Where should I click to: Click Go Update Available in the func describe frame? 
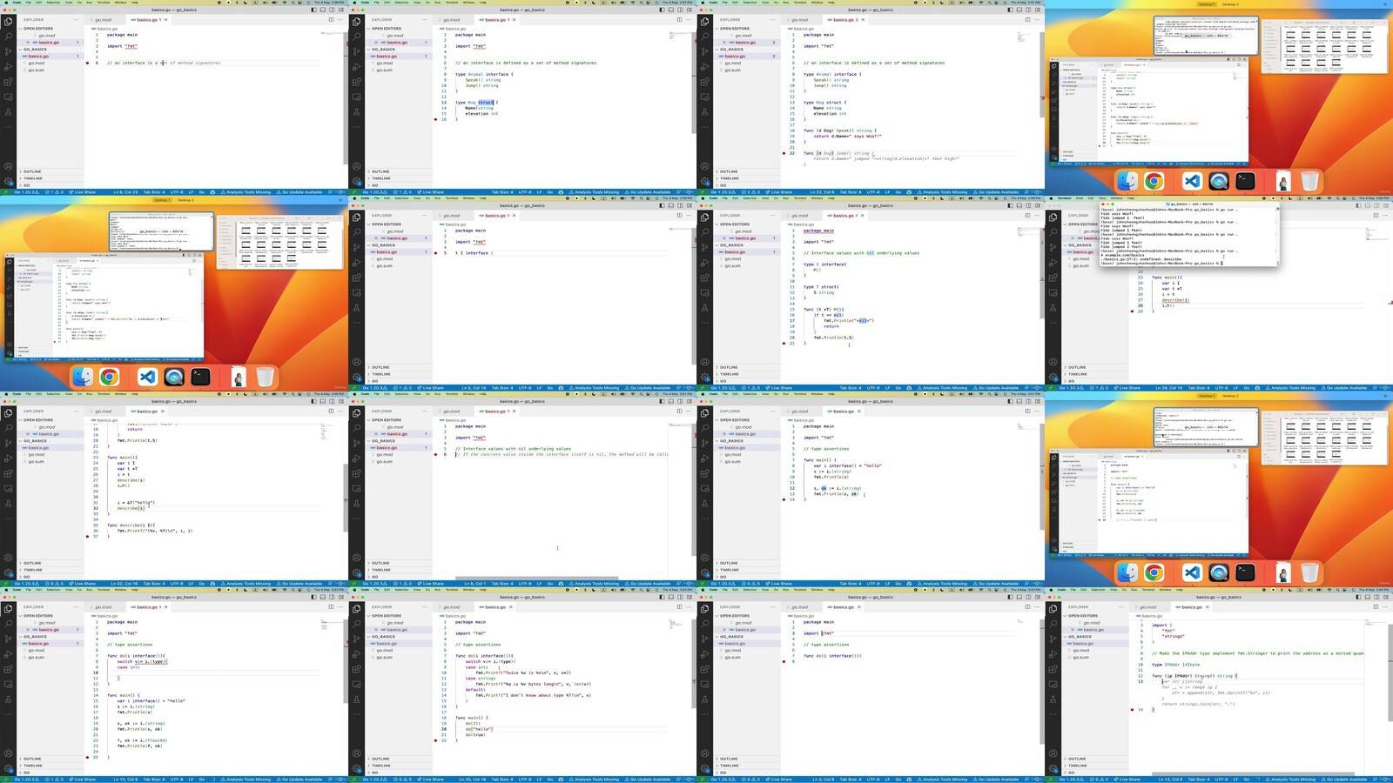tap(301, 583)
